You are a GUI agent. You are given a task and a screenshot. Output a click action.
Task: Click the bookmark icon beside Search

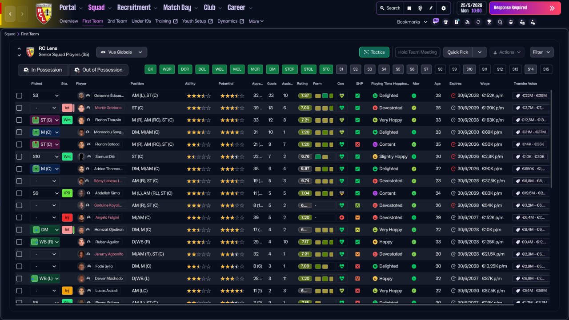(409, 8)
